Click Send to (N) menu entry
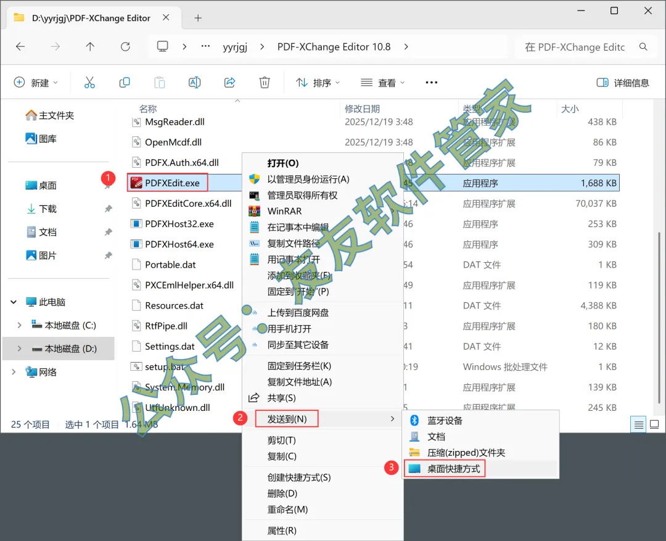666x541 pixels. (x=323, y=419)
